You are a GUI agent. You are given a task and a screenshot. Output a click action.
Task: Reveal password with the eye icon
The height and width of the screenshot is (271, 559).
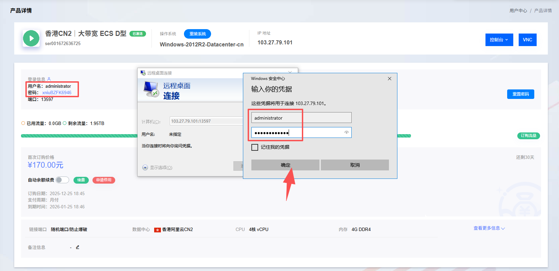pyautogui.click(x=346, y=132)
